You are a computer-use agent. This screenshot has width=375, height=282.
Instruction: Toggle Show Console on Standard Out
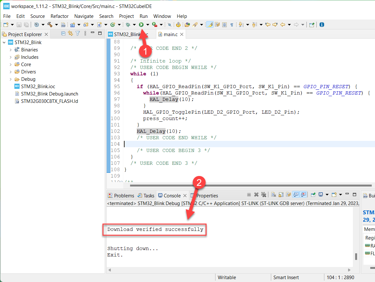(296, 195)
